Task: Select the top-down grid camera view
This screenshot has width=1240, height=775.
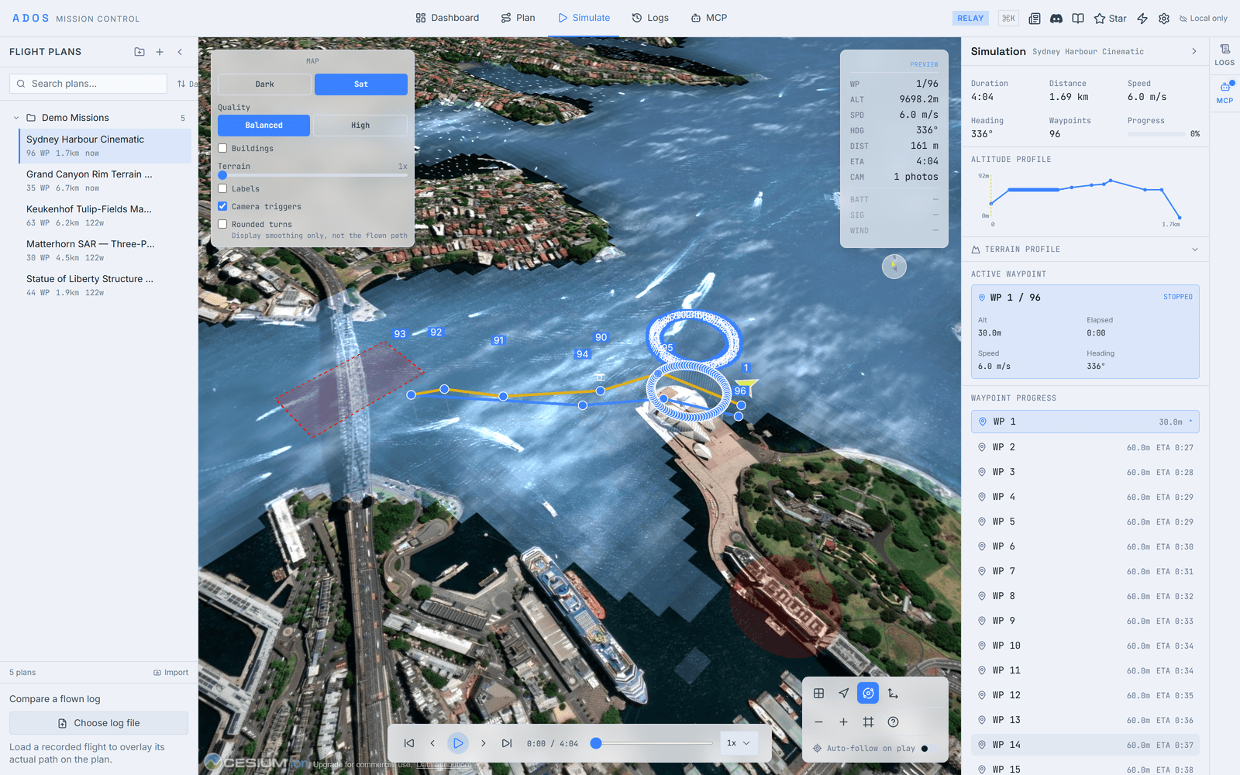Action: 818,694
